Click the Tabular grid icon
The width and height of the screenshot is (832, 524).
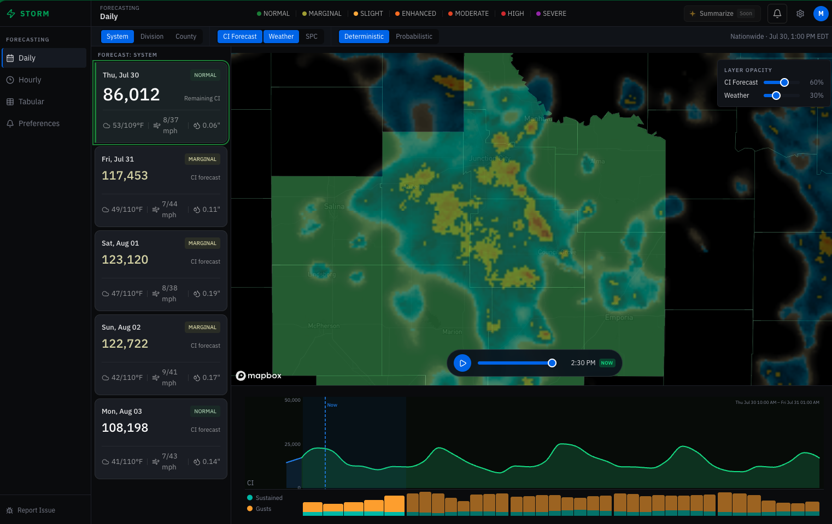coord(10,102)
